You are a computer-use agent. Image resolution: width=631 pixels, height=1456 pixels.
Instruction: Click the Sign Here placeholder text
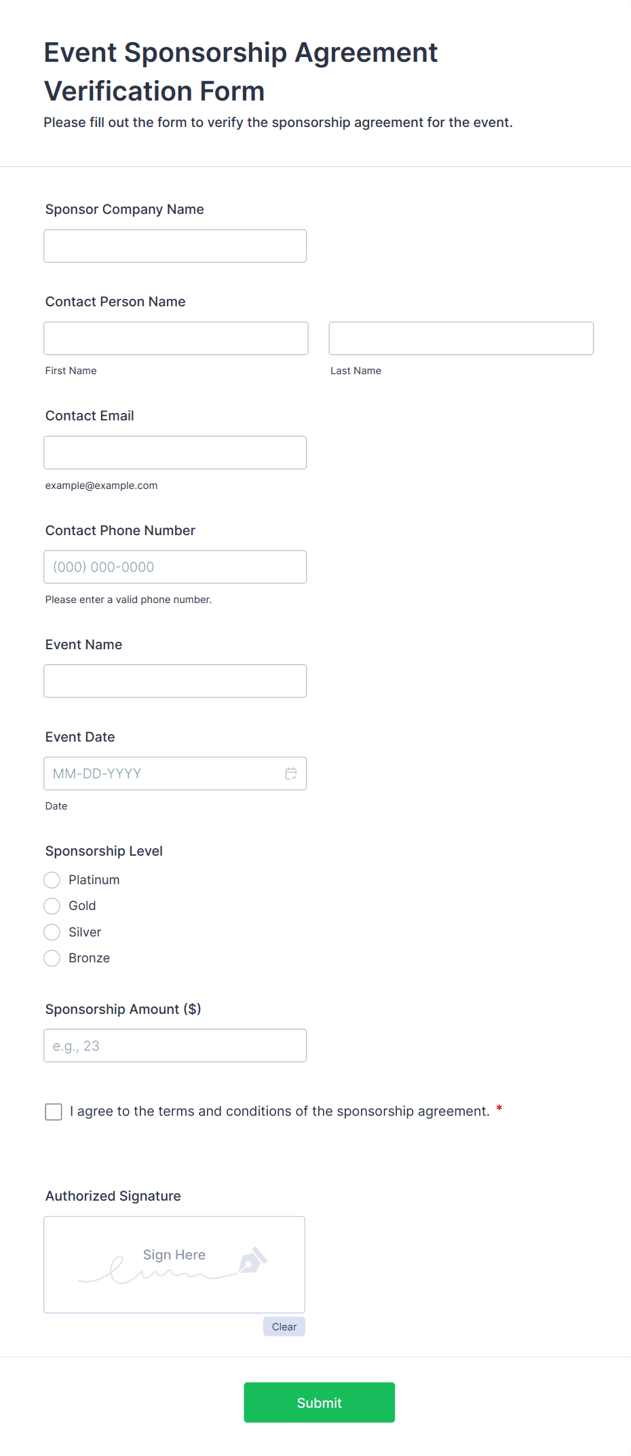173,1254
